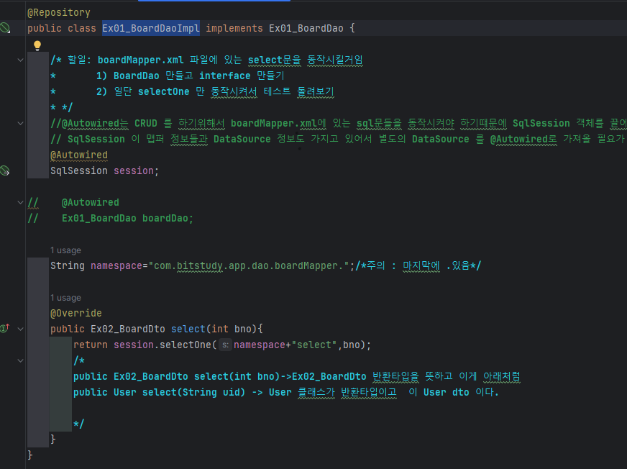Viewport: 627px width, 469px height.
Task: Click the commented Ex01_BoardDao boardDao line
Action: pyautogui.click(x=110, y=219)
